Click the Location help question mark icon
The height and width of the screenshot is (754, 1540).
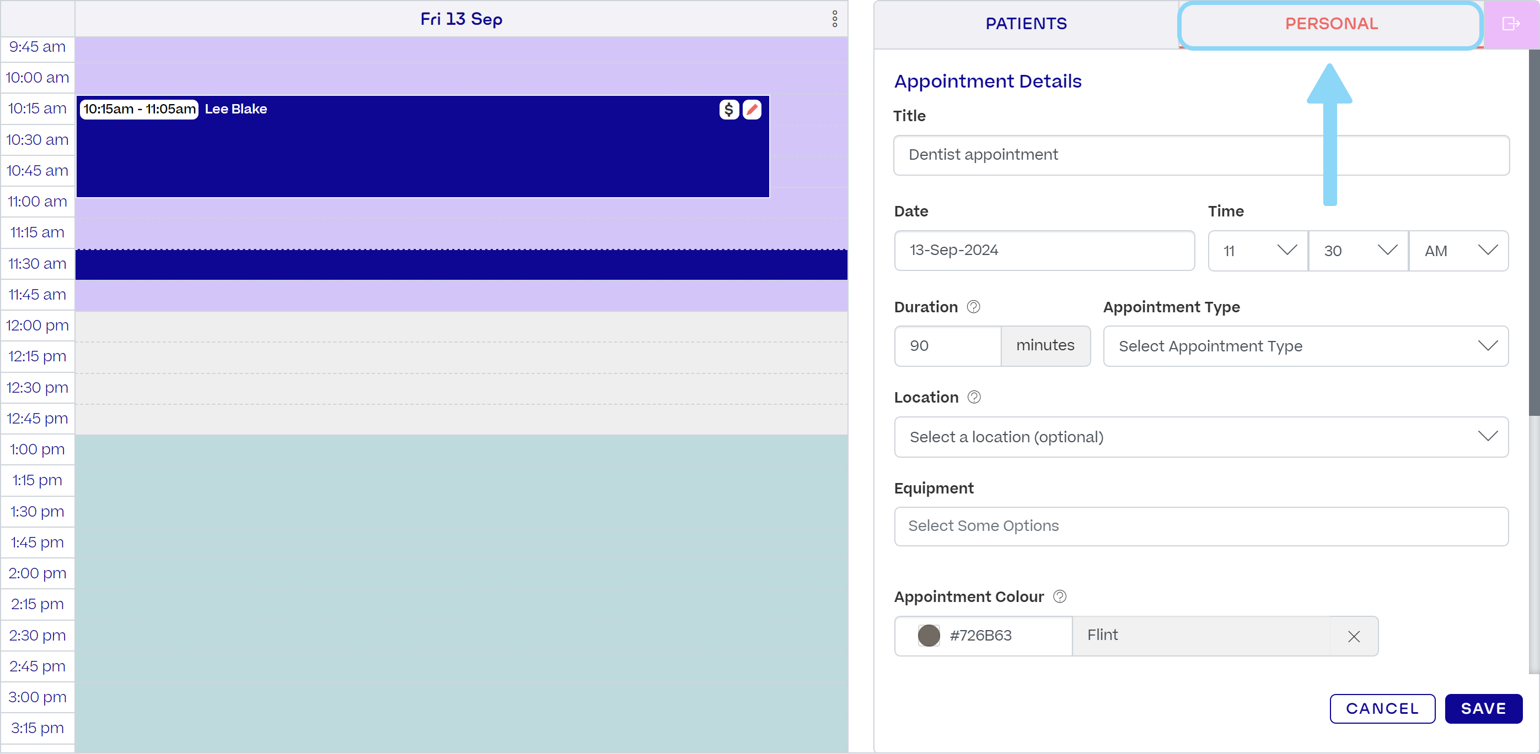pyautogui.click(x=974, y=398)
